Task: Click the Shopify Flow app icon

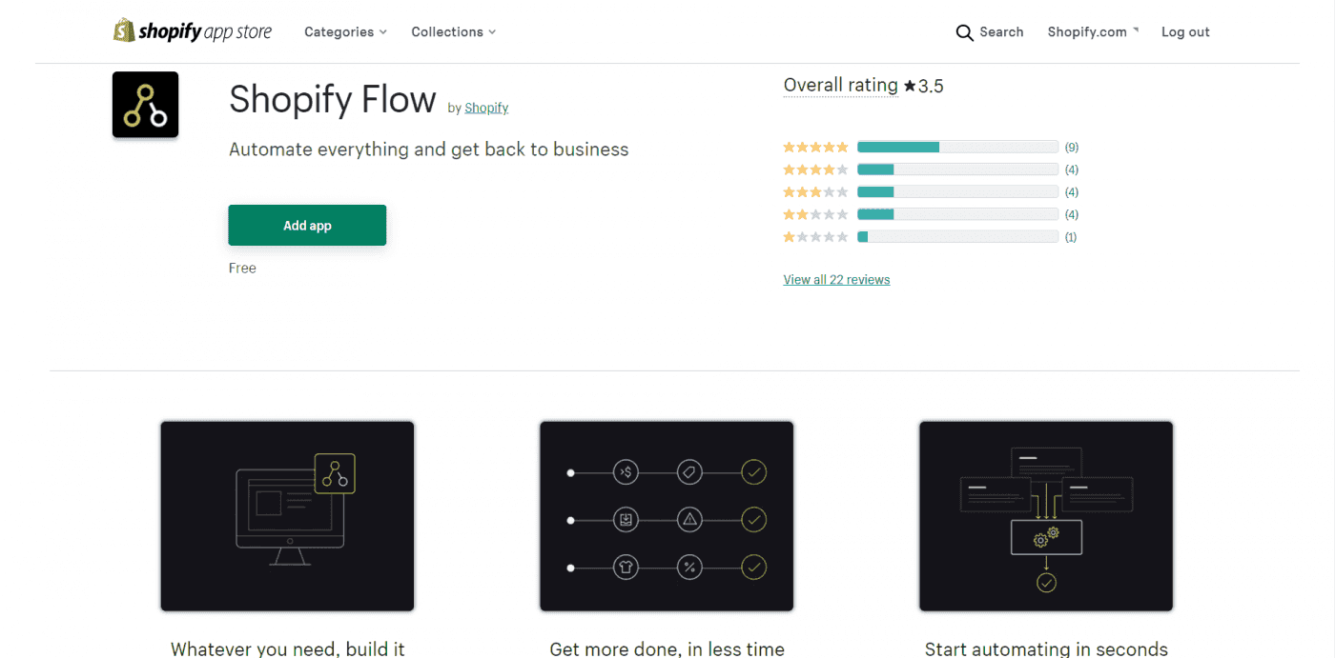Action: click(x=146, y=105)
